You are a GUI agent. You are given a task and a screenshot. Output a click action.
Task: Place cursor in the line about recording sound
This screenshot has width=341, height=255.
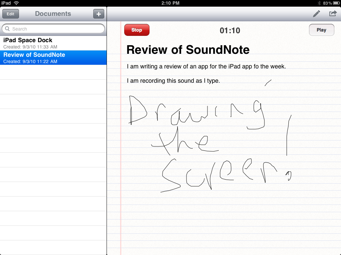[x=173, y=80]
